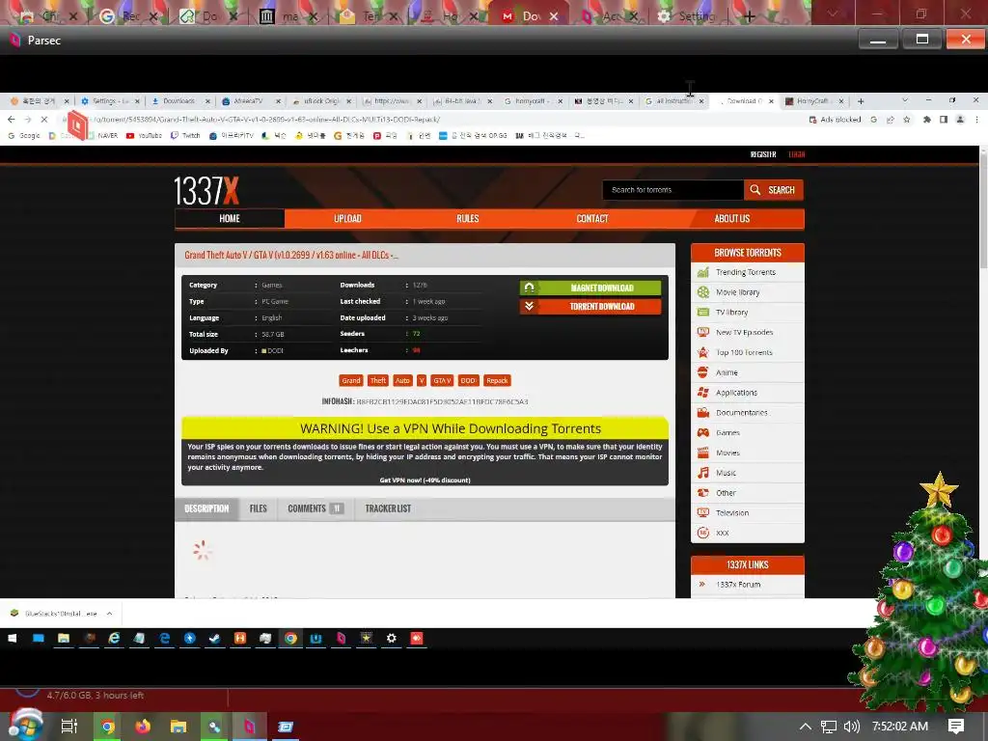
Task: Open File Explorer from local taskbar
Action: (178, 727)
